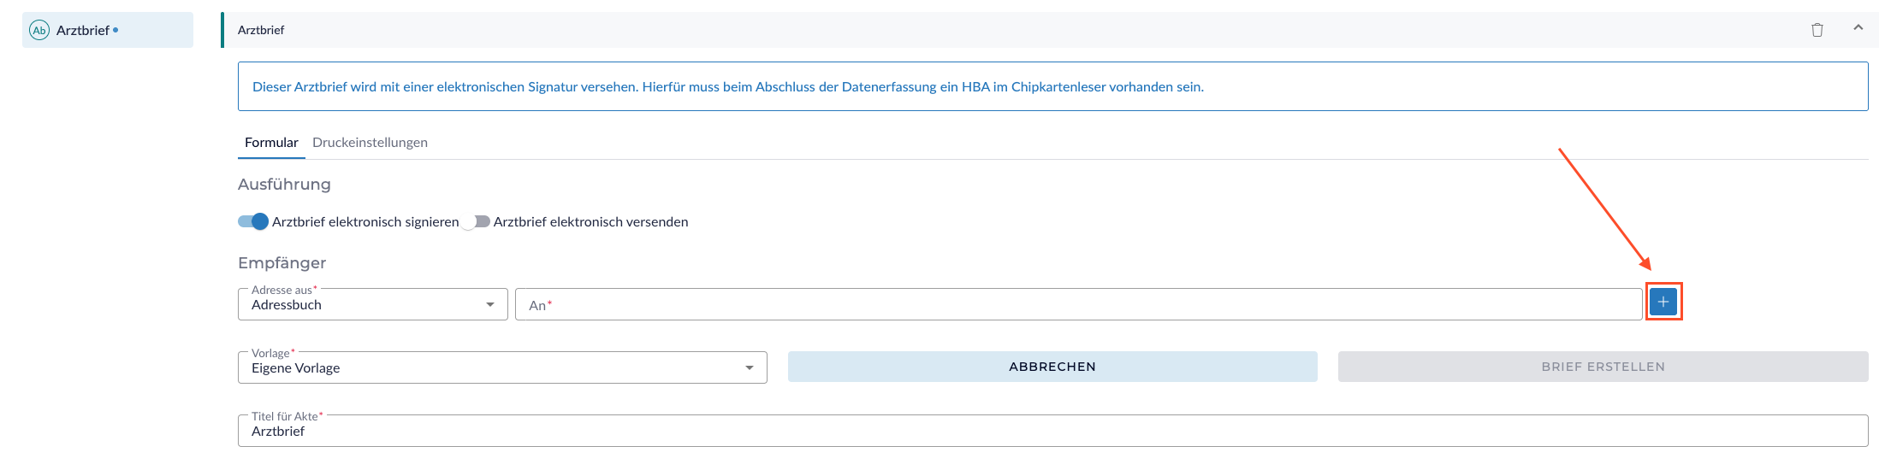This screenshot has height=470, width=1879.
Task: Add a recipient with the blue plus button
Action: click(x=1663, y=302)
